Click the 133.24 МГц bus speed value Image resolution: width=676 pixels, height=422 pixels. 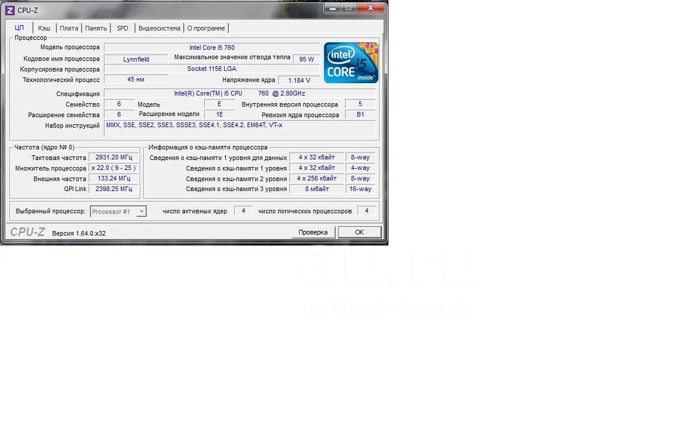pyautogui.click(x=114, y=178)
